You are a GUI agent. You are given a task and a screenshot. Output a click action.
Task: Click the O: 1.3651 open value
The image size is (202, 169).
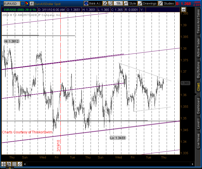coord(74,10)
